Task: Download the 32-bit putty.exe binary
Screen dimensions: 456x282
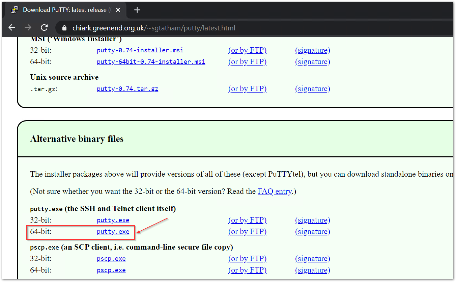Action: (113, 220)
